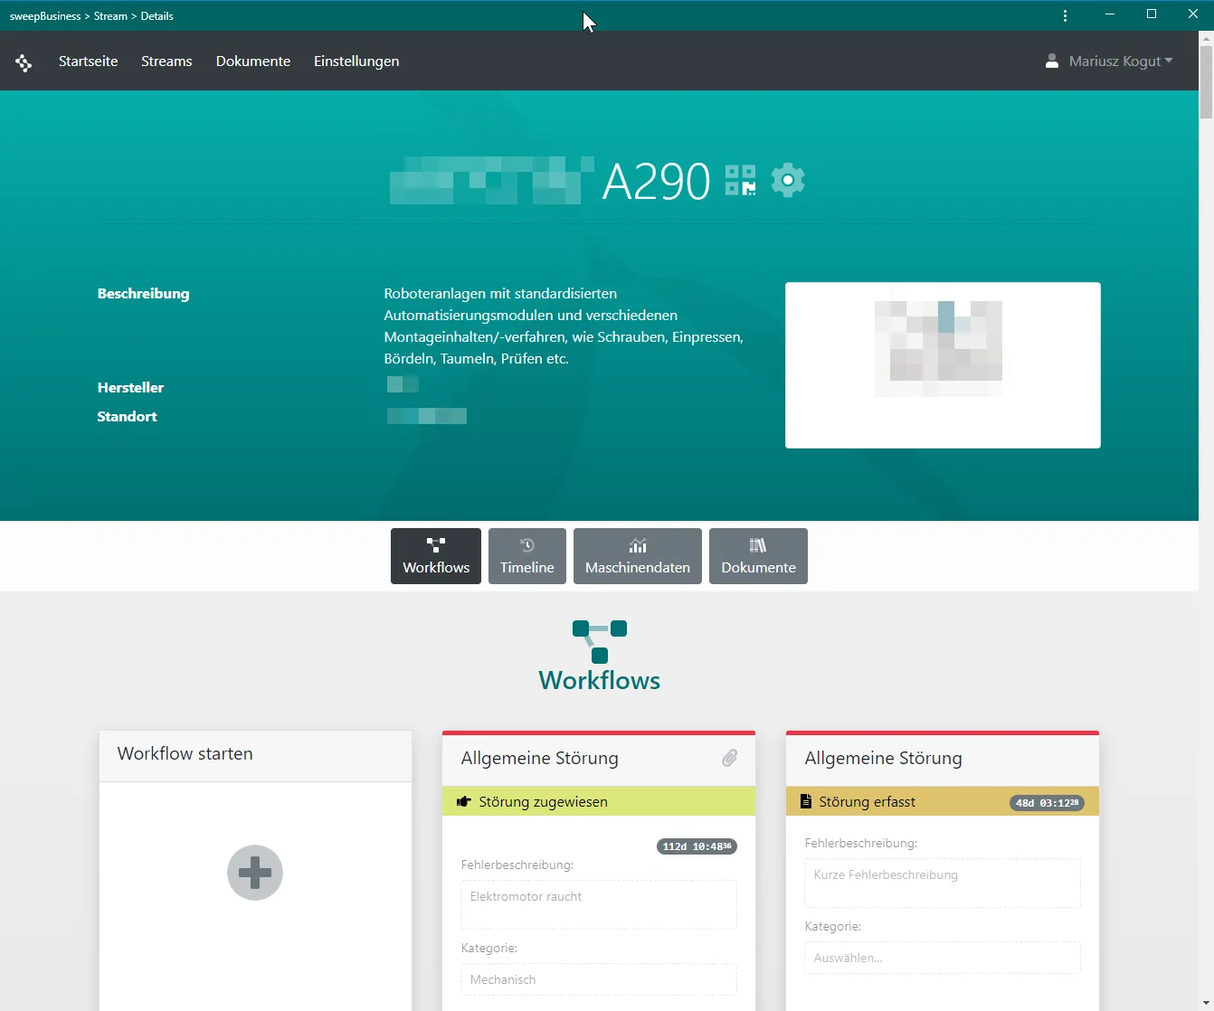Open the Kategorie field showing Mechanisch

tap(598, 979)
